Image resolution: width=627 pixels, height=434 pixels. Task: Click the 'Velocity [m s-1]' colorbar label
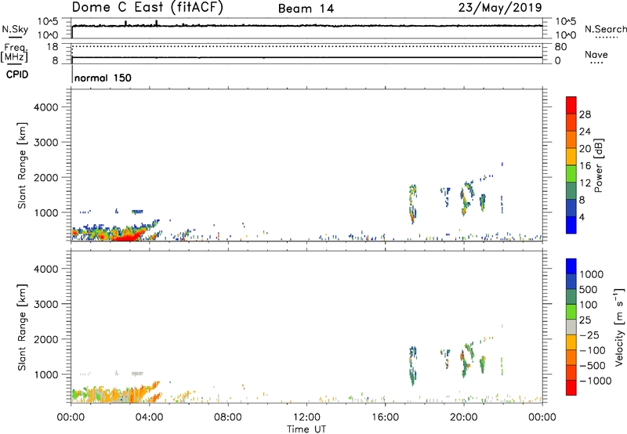coord(619,327)
